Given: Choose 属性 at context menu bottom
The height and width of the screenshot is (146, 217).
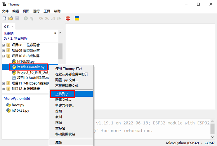Looking at the screenshot, I should 59,142.
